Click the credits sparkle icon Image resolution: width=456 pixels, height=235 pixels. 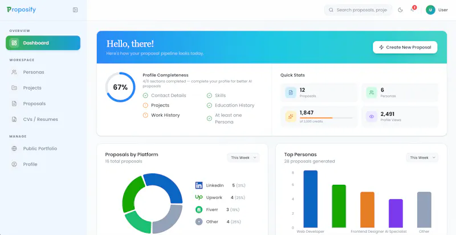pyautogui.click(x=291, y=116)
